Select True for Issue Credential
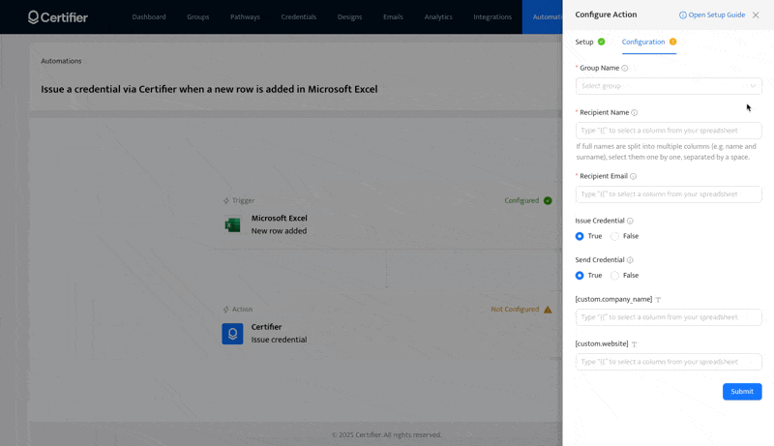The image size is (774, 446). [580, 236]
